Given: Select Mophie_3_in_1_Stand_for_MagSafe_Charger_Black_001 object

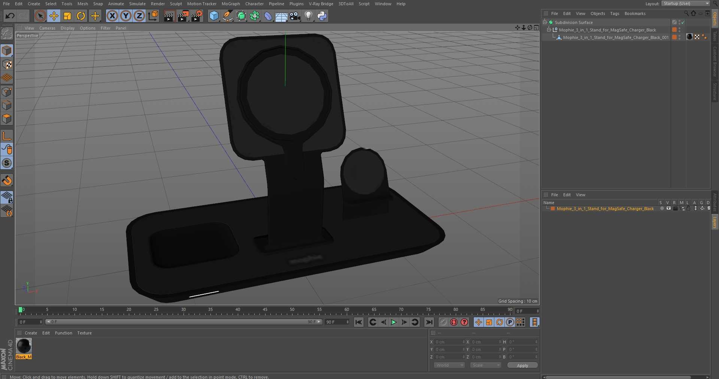Looking at the screenshot, I should (x=616, y=37).
